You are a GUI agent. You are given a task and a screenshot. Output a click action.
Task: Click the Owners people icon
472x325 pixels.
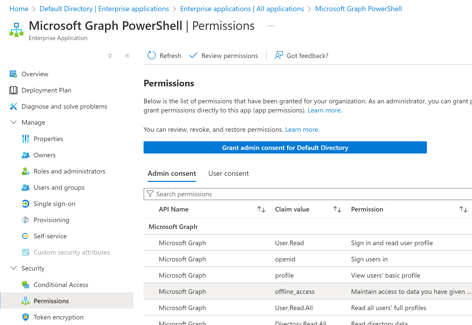tap(25, 155)
